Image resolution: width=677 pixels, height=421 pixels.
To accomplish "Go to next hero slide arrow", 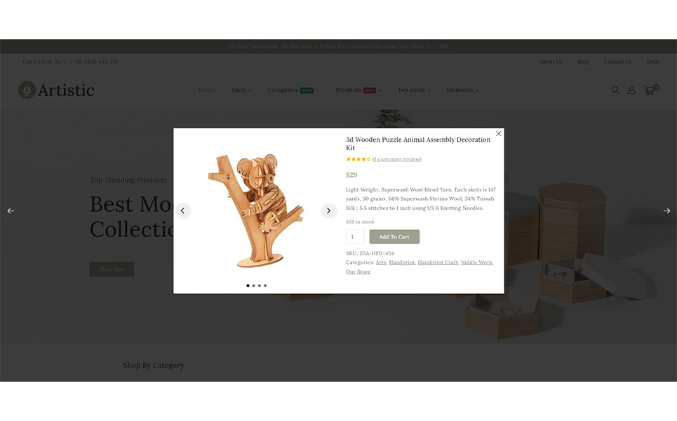I will pyautogui.click(x=666, y=210).
